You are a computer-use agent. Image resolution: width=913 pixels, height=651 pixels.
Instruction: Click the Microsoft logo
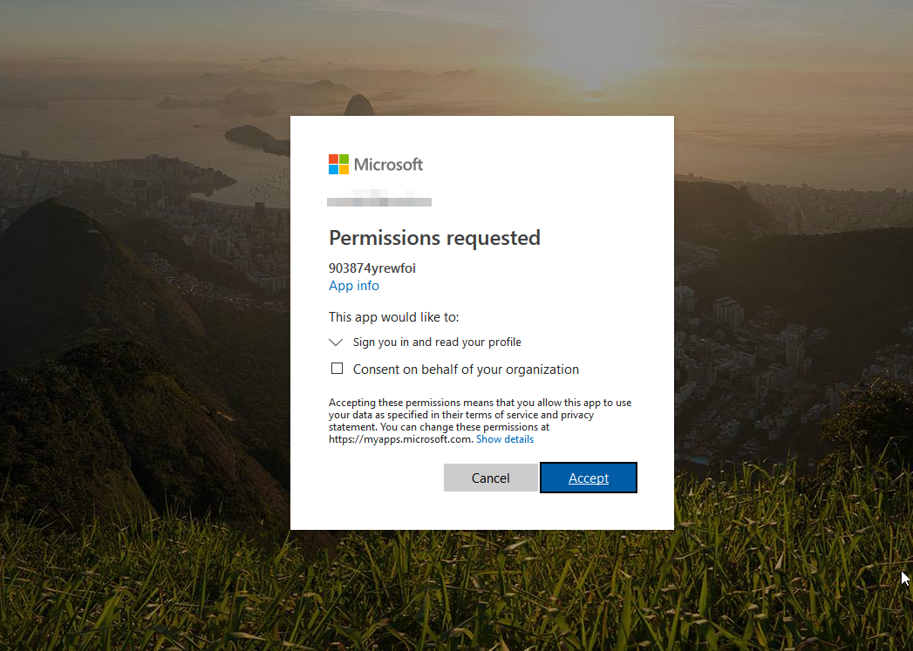point(375,164)
